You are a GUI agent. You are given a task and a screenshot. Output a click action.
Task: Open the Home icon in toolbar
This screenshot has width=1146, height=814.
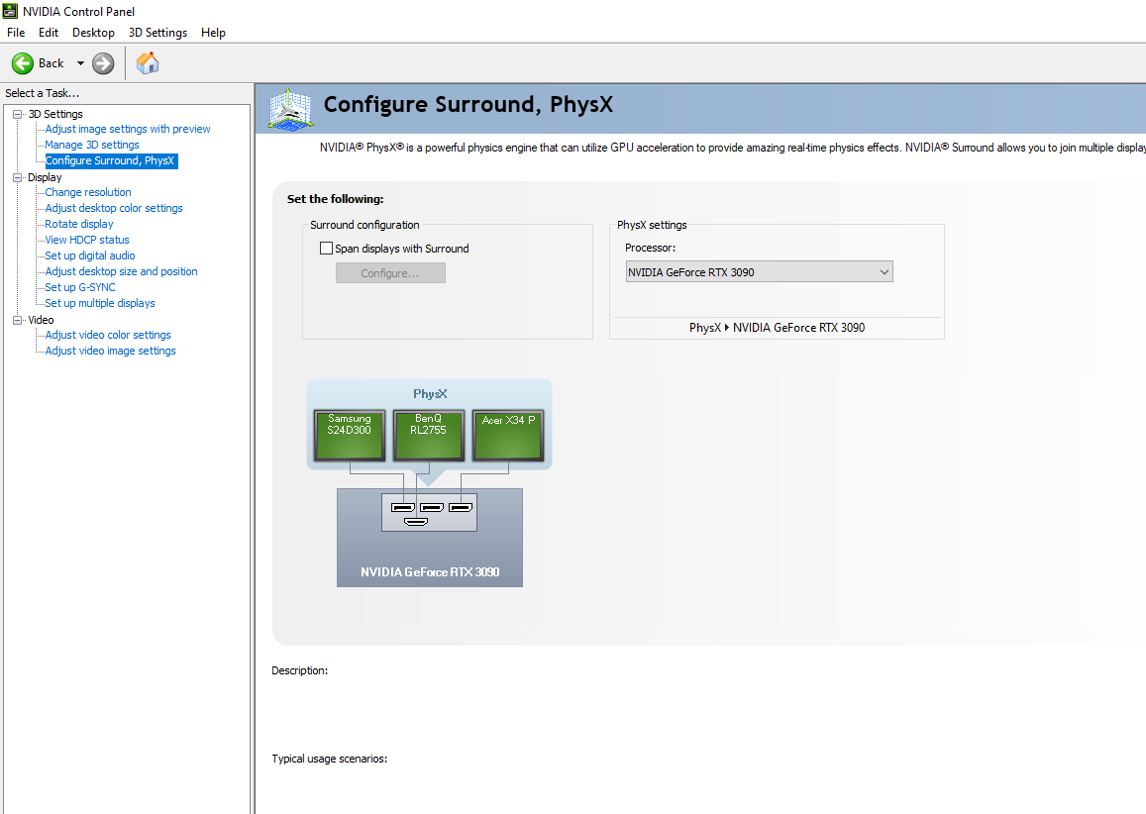148,62
